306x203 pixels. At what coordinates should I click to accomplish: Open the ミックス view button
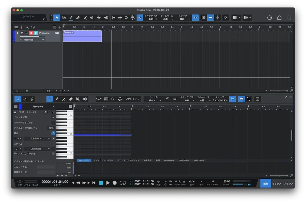point(276,184)
